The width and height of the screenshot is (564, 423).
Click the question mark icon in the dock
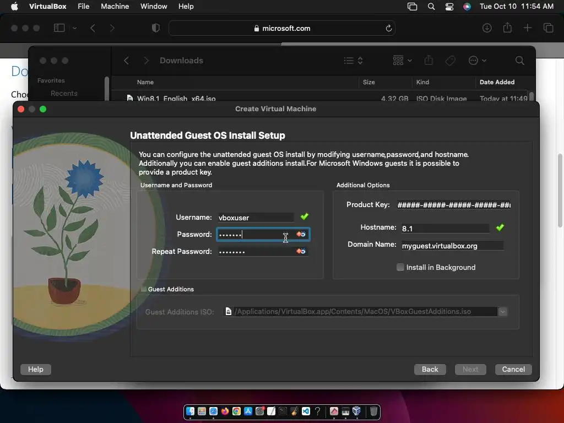[x=318, y=411]
